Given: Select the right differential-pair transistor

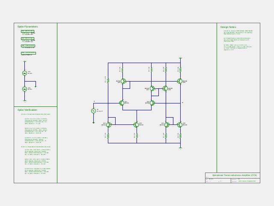Looking at the screenshot, I should (152, 103).
